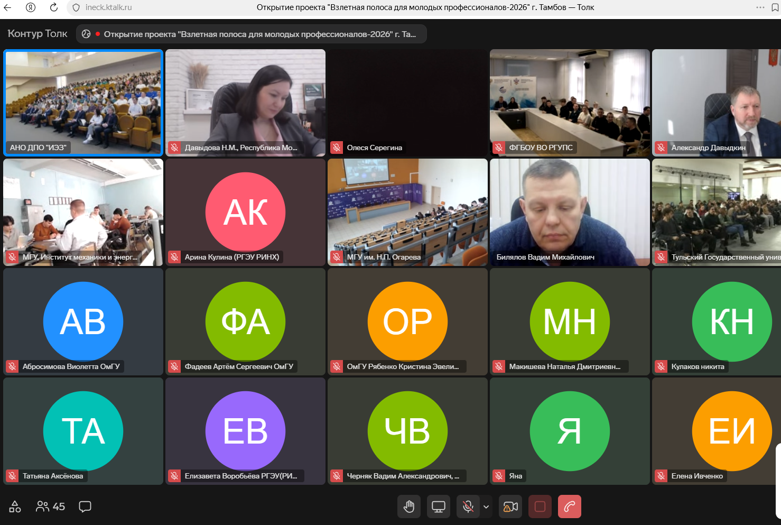
Task: Expand meeting title info in header
Action: click(x=252, y=34)
